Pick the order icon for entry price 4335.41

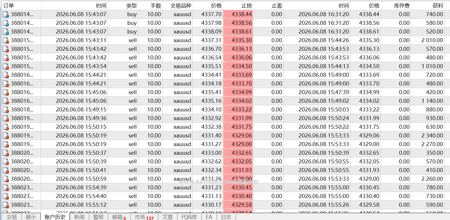(x=6, y=92)
